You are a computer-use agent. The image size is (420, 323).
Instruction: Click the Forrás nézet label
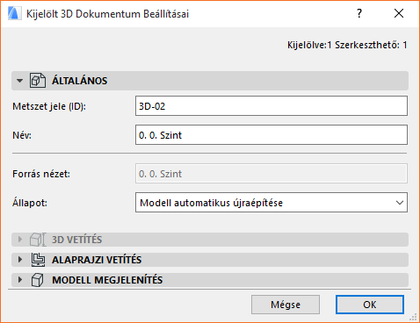pos(41,174)
